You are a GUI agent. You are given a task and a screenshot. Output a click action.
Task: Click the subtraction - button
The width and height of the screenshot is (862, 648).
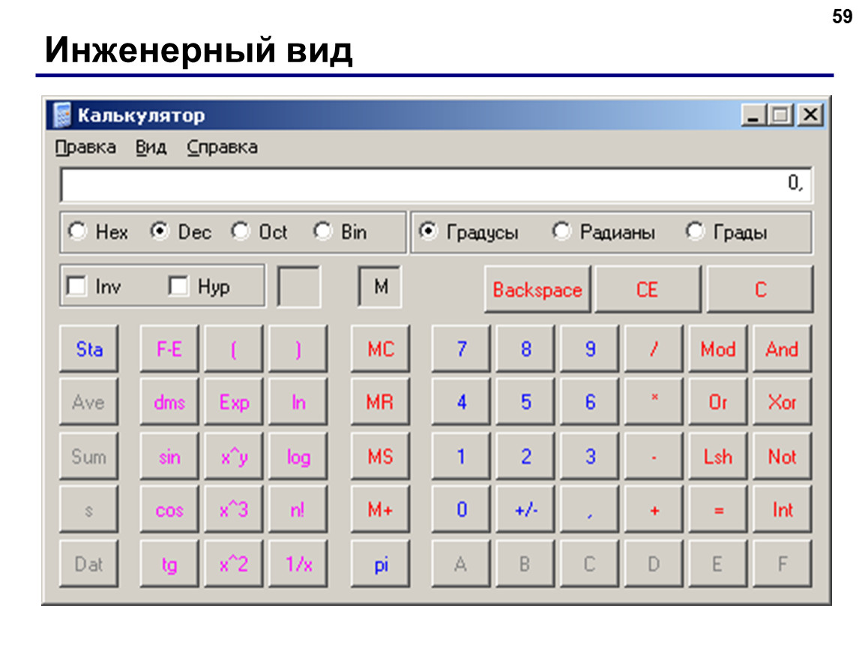coord(654,456)
